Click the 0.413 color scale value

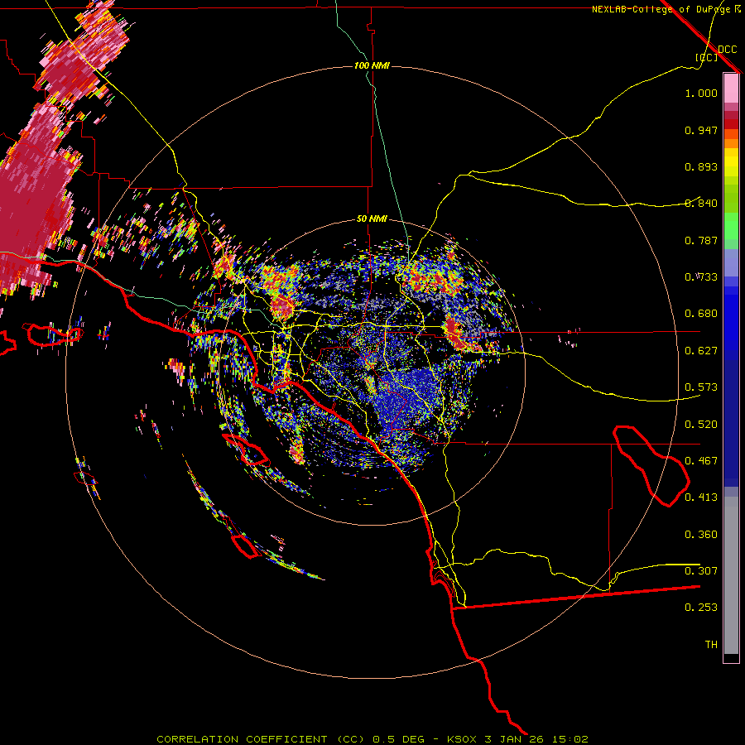701,497
